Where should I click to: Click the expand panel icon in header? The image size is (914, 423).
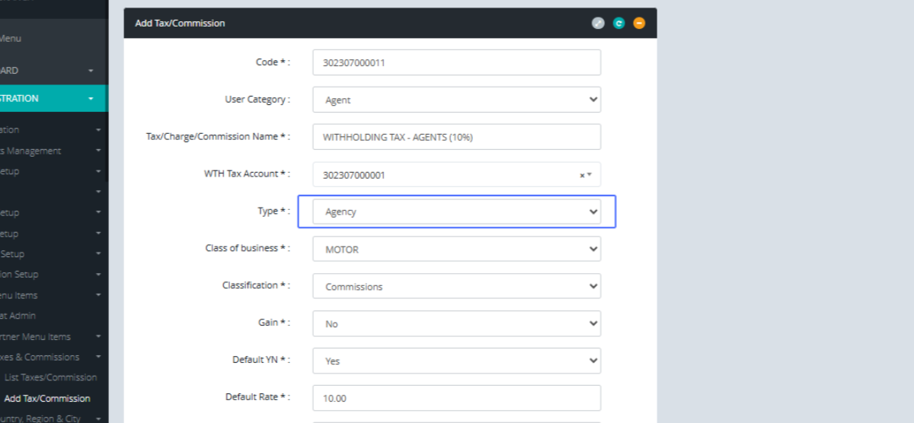click(598, 23)
